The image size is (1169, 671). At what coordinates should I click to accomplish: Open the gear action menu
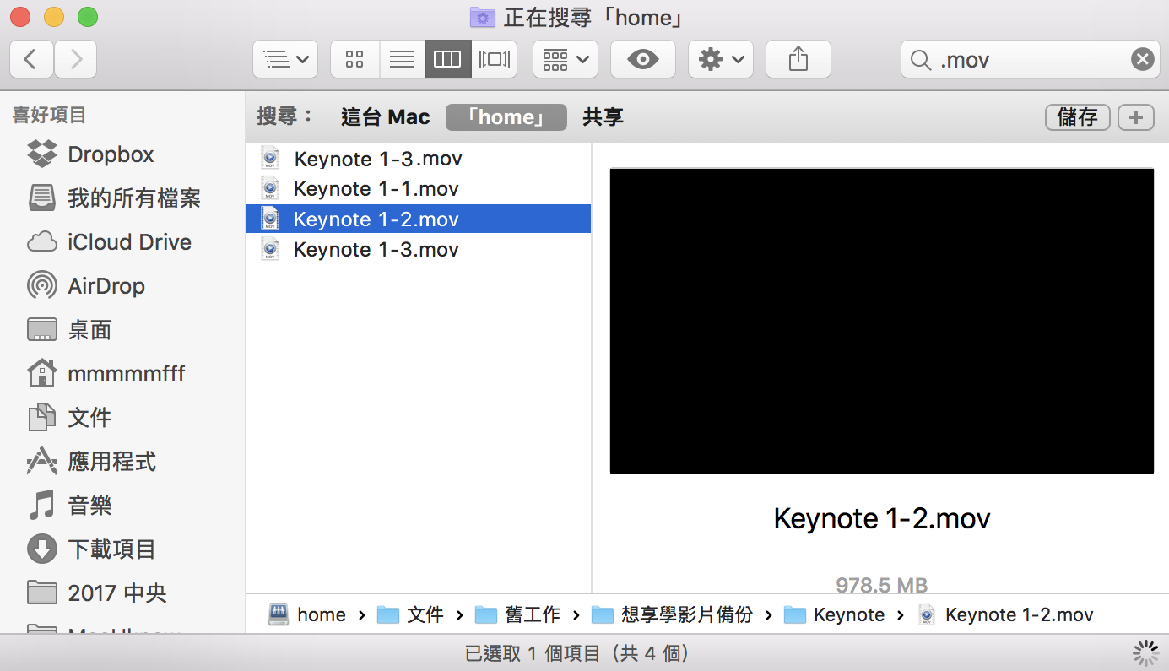coord(720,59)
